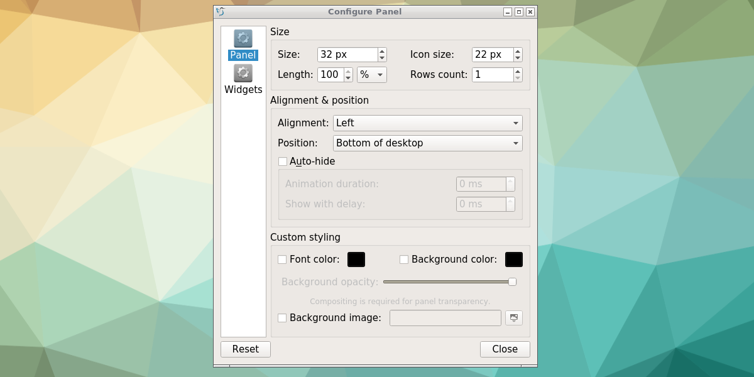
Task: Select the Panel gear icon in sidebar
Action: coord(243,39)
